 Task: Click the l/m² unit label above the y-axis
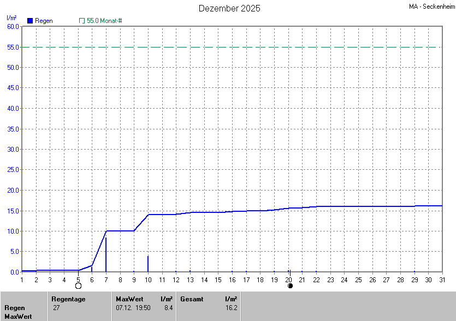[11, 18]
